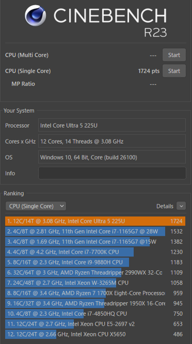The width and height of the screenshot is (192, 344).
Task: Select the Core i9-9880H ranking row
Action: [95, 262]
